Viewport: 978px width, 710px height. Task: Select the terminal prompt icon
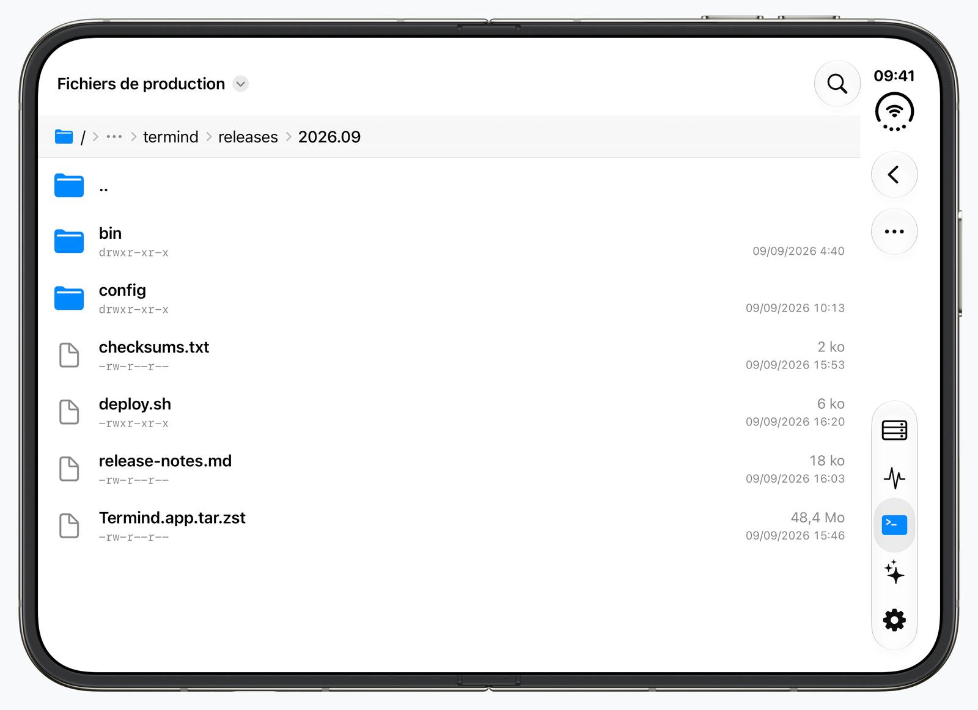point(894,525)
